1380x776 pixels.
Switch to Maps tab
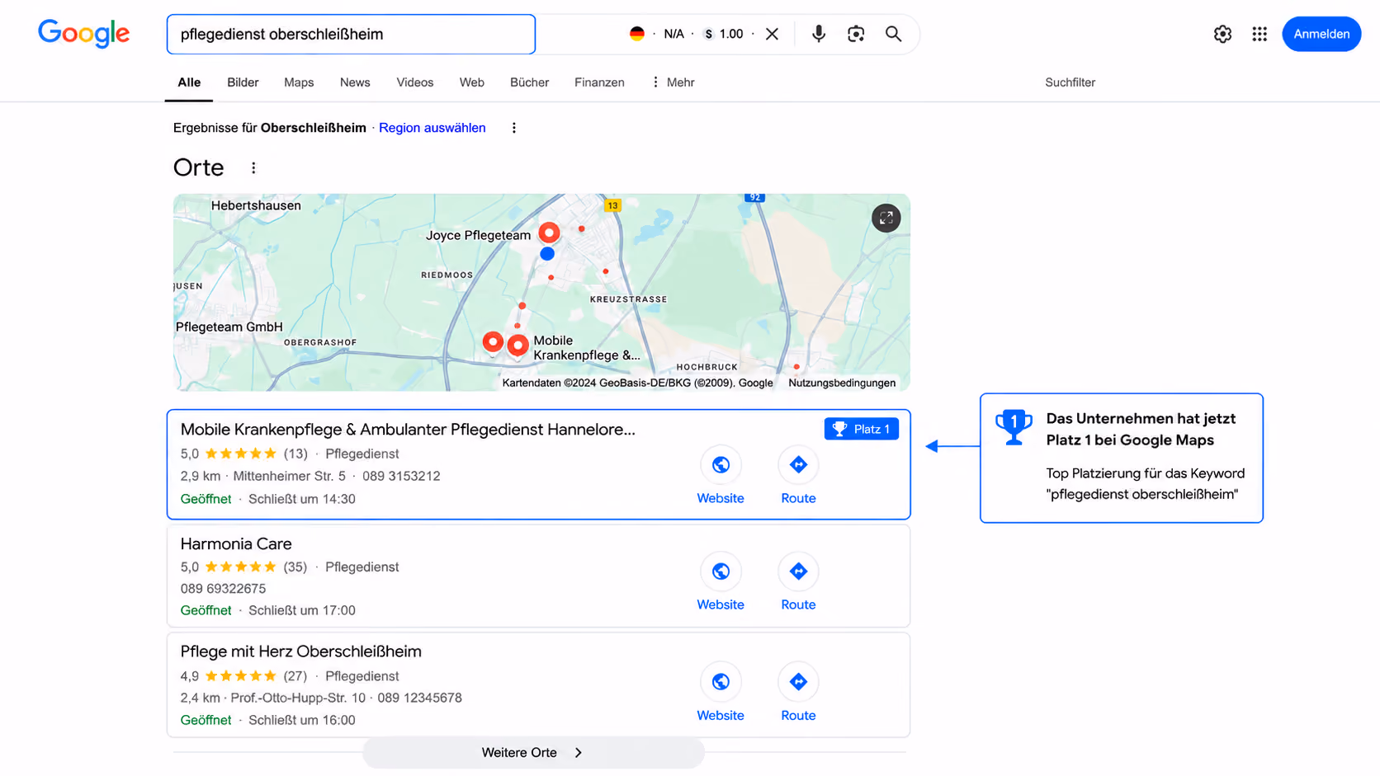(299, 82)
